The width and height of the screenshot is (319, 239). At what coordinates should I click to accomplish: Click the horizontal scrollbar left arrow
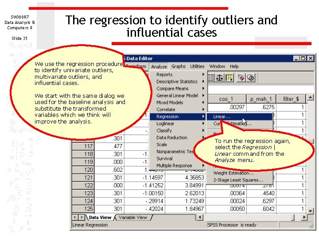200,217
